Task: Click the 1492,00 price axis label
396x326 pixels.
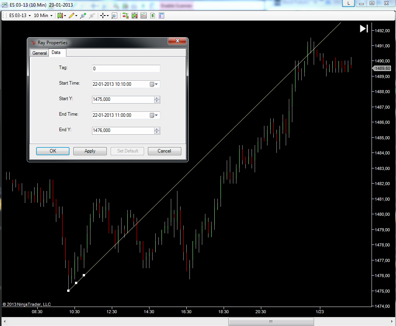Action: [382, 31]
